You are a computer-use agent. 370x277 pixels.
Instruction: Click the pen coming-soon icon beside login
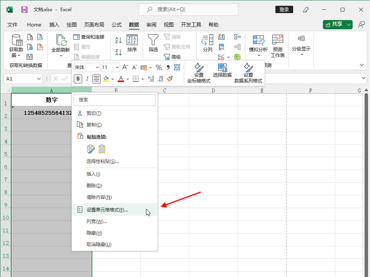point(306,9)
